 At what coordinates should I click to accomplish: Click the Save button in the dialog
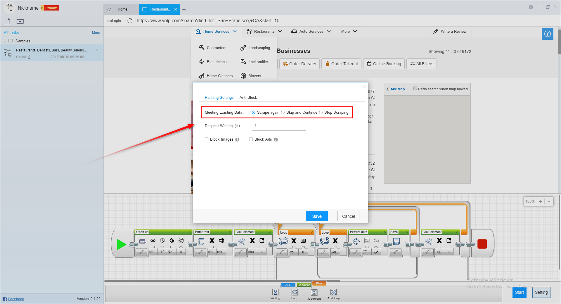[x=317, y=216]
